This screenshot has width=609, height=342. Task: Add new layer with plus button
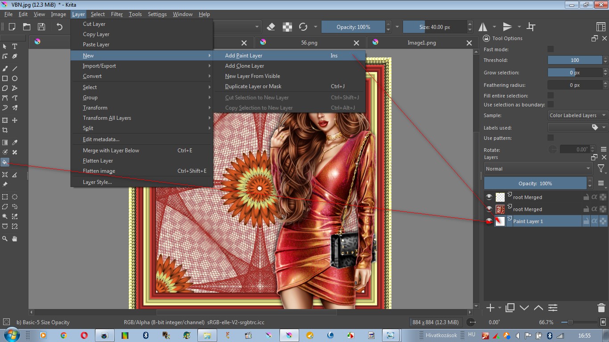490,308
